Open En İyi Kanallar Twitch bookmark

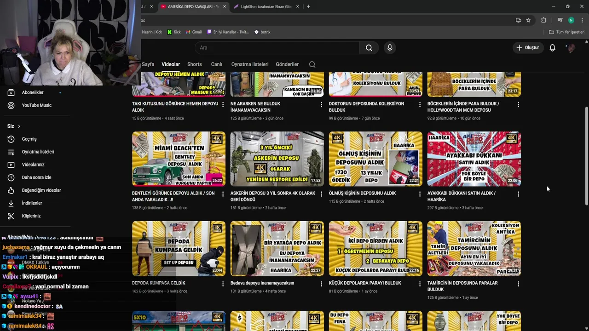228,32
